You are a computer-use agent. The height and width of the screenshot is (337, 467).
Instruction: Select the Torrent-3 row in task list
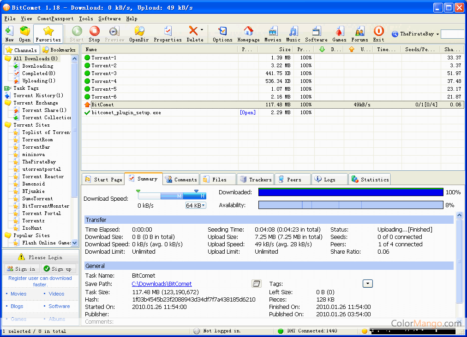[x=104, y=74]
